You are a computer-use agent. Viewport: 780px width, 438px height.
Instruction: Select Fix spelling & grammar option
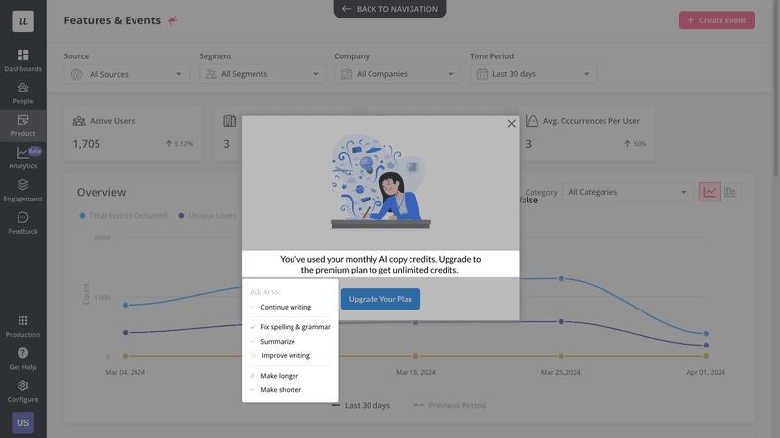tap(294, 327)
